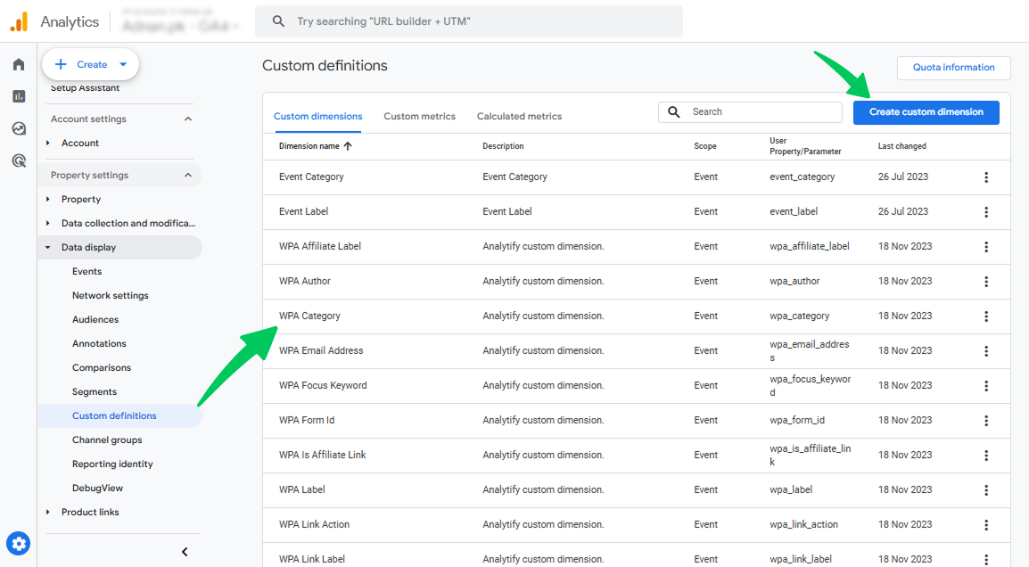Open the Create dropdown arrow
This screenshot has width=1029, height=567.
(x=123, y=64)
